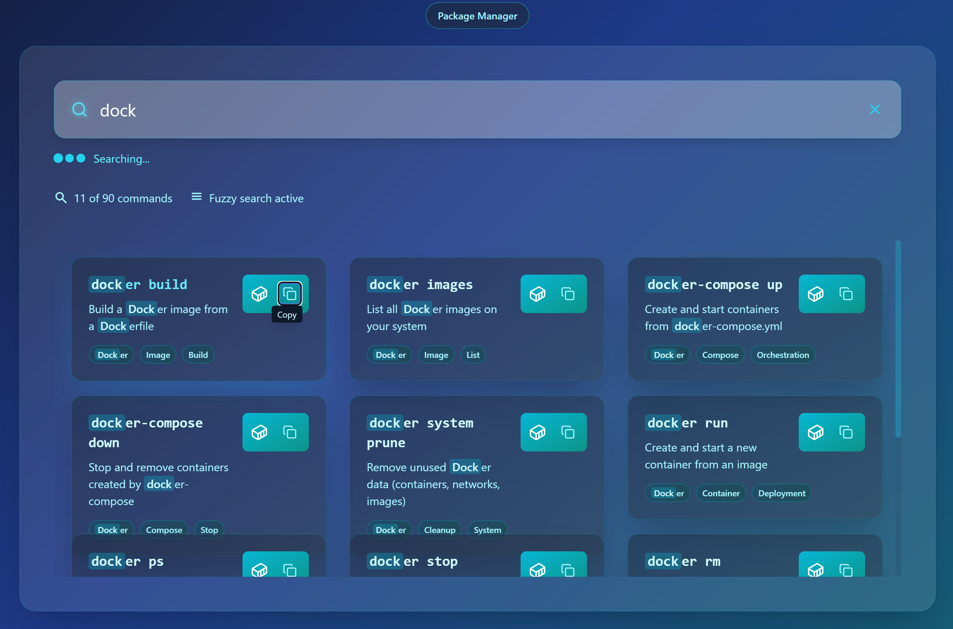Copy the docker run command
Viewport: 953px width, 629px height.
(846, 432)
